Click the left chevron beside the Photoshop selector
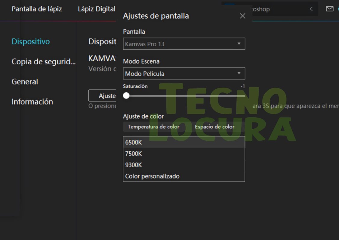The width and height of the screenshot is (339, 240). pyautogui.click(x=311, y=9)
